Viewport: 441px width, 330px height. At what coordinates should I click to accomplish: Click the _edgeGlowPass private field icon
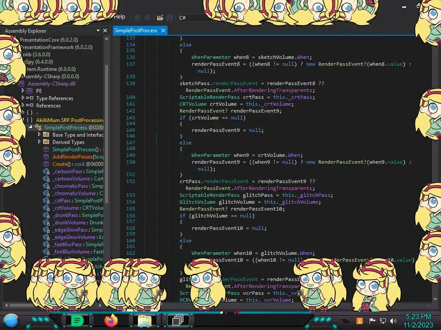pos(46,229)
